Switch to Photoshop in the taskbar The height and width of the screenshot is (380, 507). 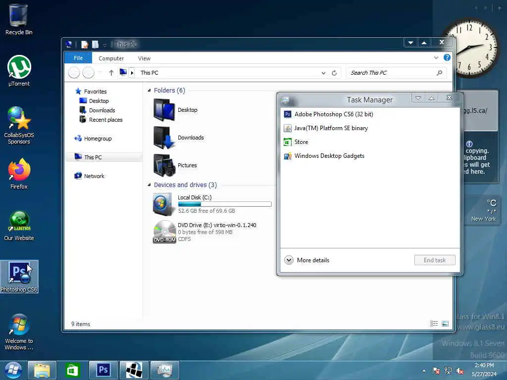103,370
